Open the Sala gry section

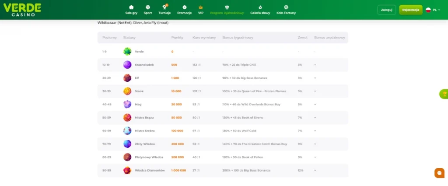pyautogui.click(x=131, y=10)
